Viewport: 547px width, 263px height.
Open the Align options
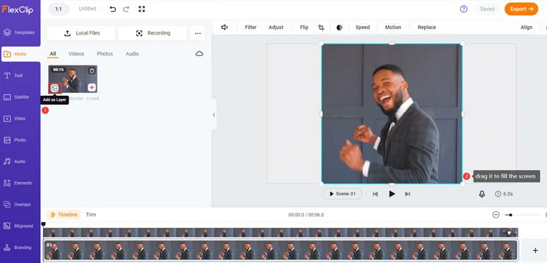(527, 27)
